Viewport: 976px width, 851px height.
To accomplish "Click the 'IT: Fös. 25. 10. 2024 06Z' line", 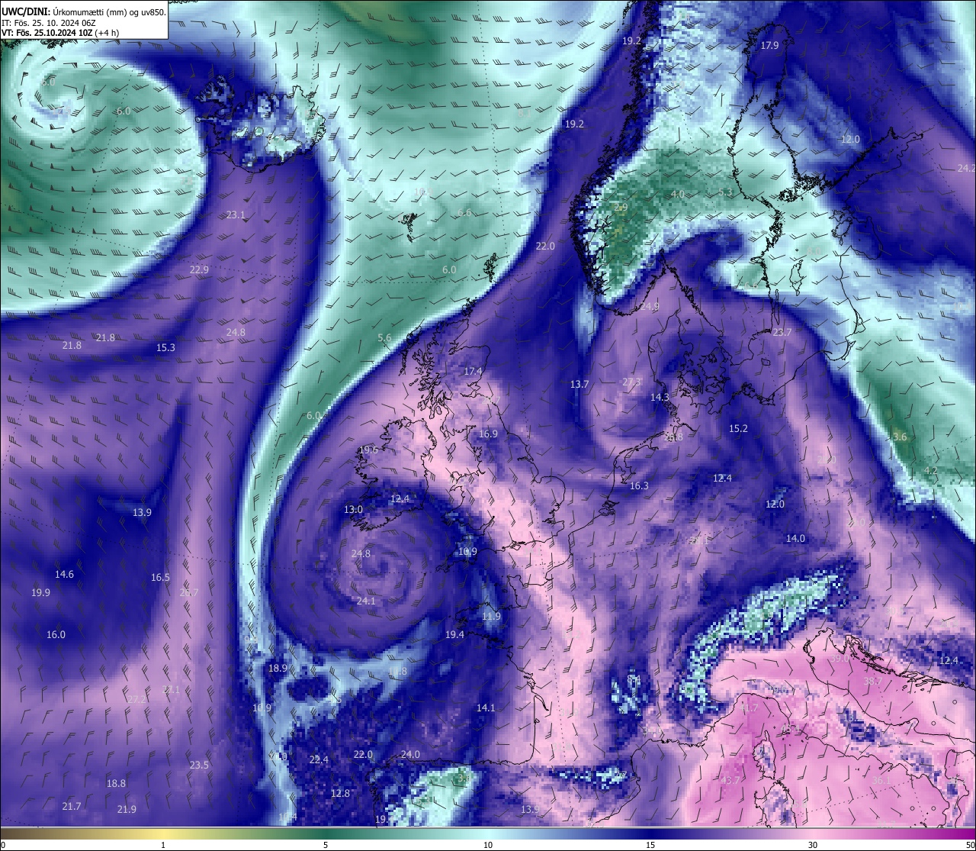I will coord(49,23).
